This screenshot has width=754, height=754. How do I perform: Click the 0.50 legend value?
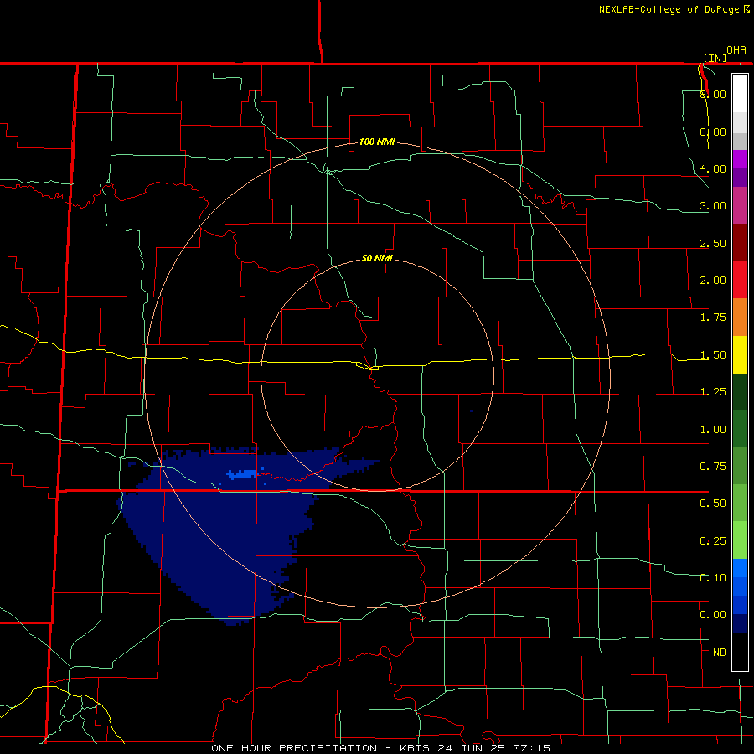click(x=713, y=504)
